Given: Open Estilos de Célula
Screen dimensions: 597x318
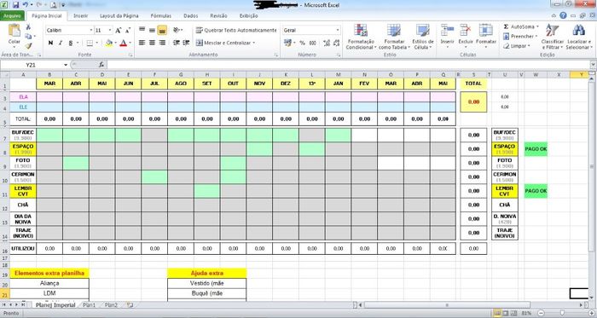Looking at the screenshot, I should click(x=423, y=37).
